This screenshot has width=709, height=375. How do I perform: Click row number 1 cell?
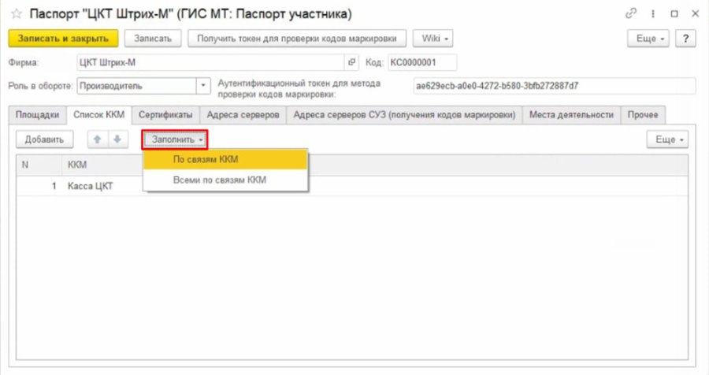click(39, 186)
